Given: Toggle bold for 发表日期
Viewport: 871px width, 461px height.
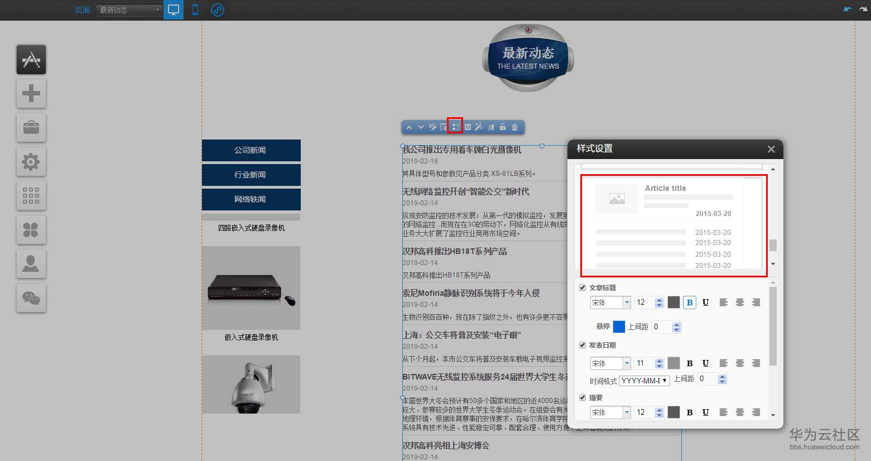Looking at the screenshot, I should 690,363.
